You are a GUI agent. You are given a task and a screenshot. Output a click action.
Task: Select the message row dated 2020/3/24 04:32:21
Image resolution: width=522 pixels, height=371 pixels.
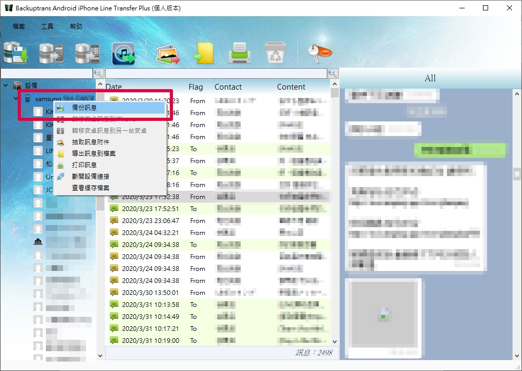(x=218, y=232)
